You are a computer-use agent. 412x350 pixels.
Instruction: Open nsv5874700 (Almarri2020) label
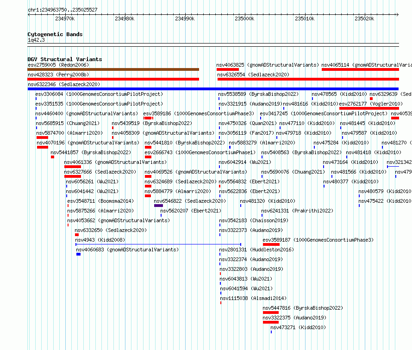tap(69, 133)
